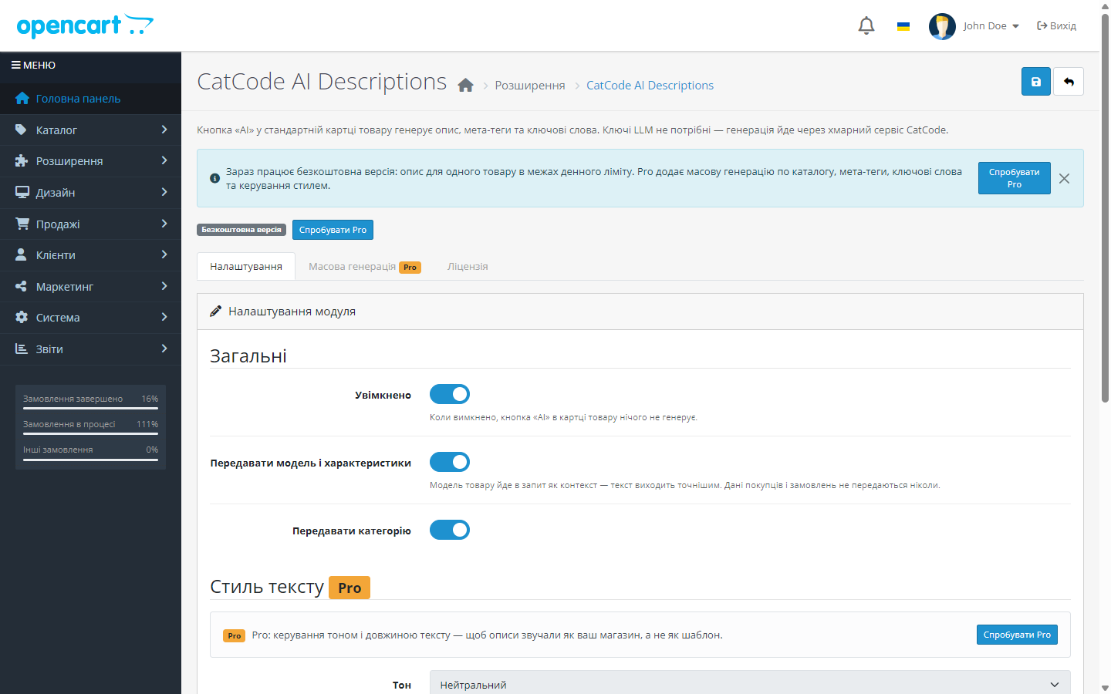
Task: Click the Розширення puzzle icon
Action: pyautogui.click(x=22, y=161)
